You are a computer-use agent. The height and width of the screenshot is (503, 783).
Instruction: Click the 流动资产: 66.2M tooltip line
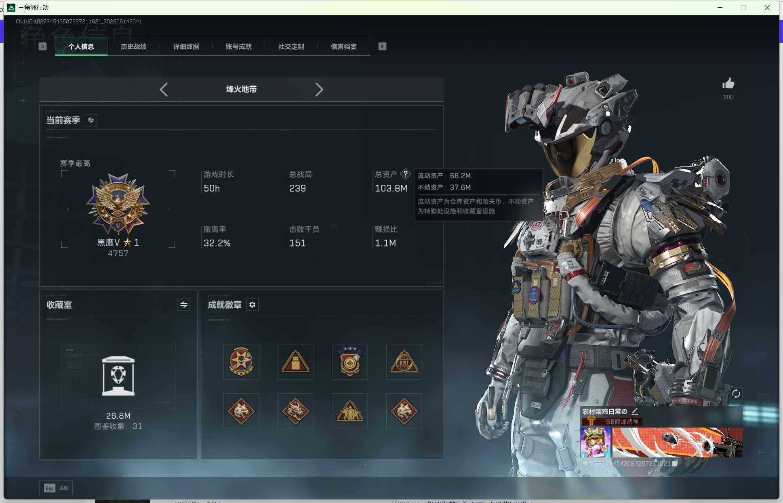(444, 176)
